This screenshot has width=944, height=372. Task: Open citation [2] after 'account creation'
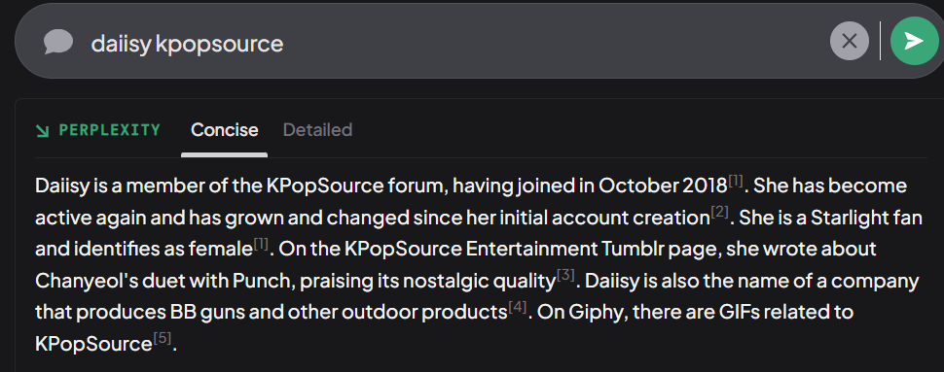point(719,213)
